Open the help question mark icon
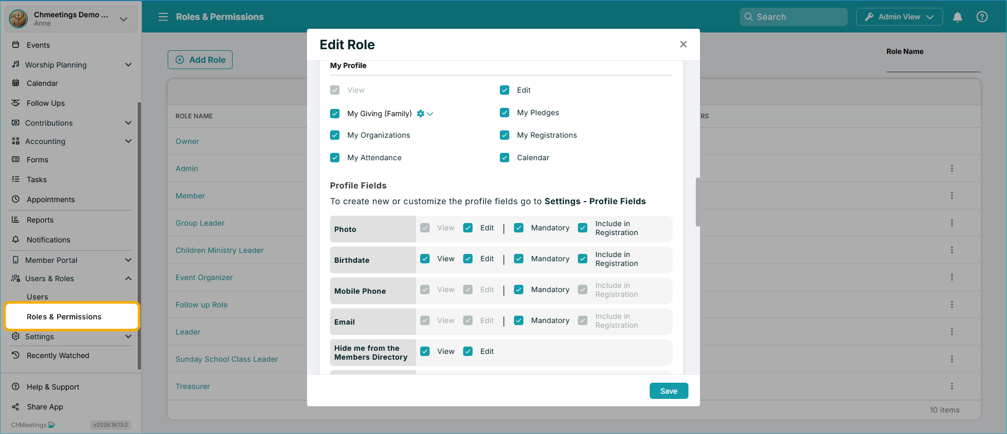Image resolution: width=1007 pixels, height=434 pixels. [x=982, y=17]
